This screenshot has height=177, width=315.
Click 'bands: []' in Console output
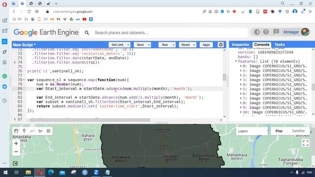[x=248, y=57]
